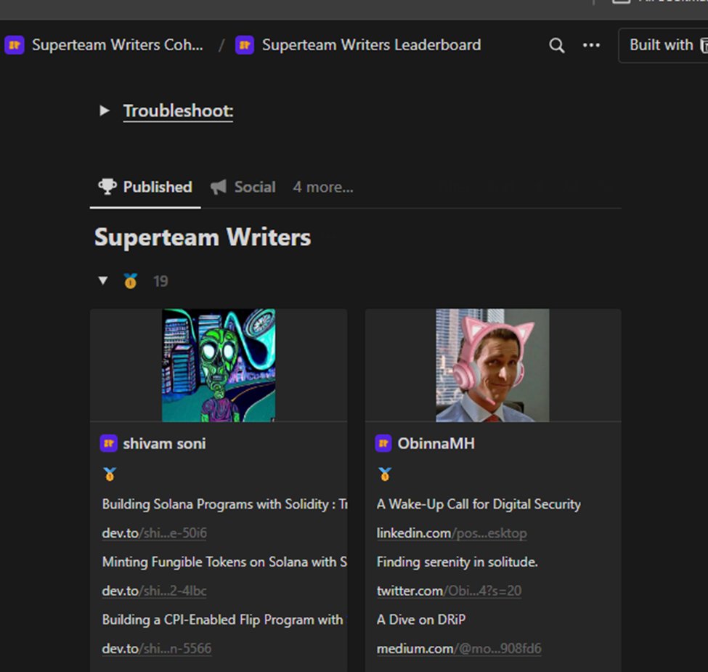Viewport: 708px width, 672px height.
Task: Open shivam soni's alien cover image
Action: (219, 365)
